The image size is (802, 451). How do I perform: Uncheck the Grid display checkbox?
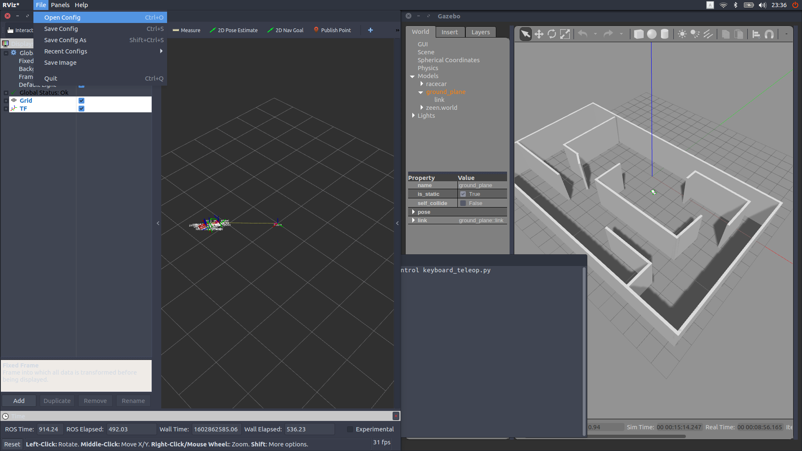pyautogui.click(x=81, y=101)
